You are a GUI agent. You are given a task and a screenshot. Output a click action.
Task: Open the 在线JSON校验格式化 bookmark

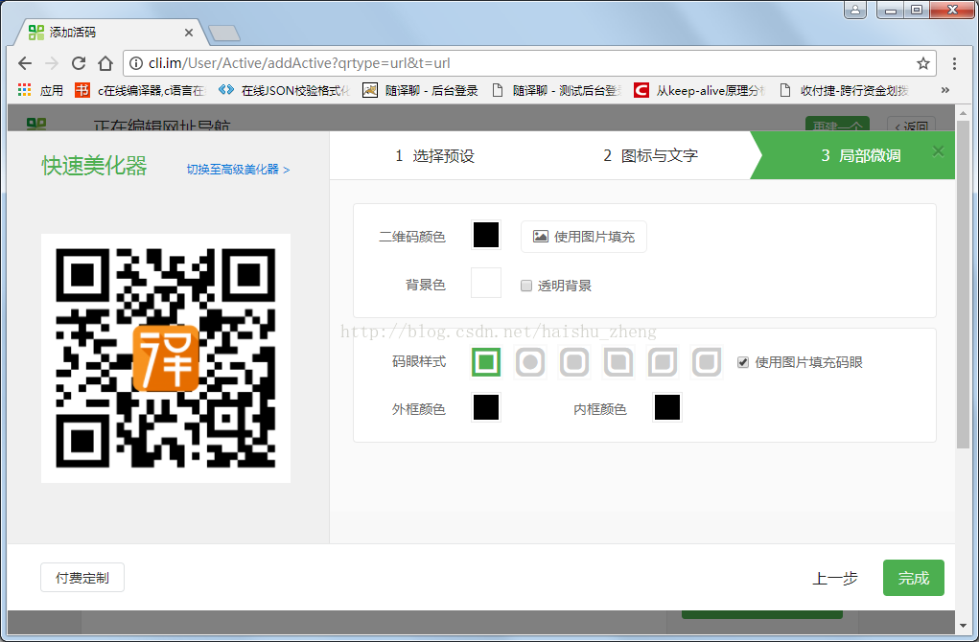pos(284,90)
